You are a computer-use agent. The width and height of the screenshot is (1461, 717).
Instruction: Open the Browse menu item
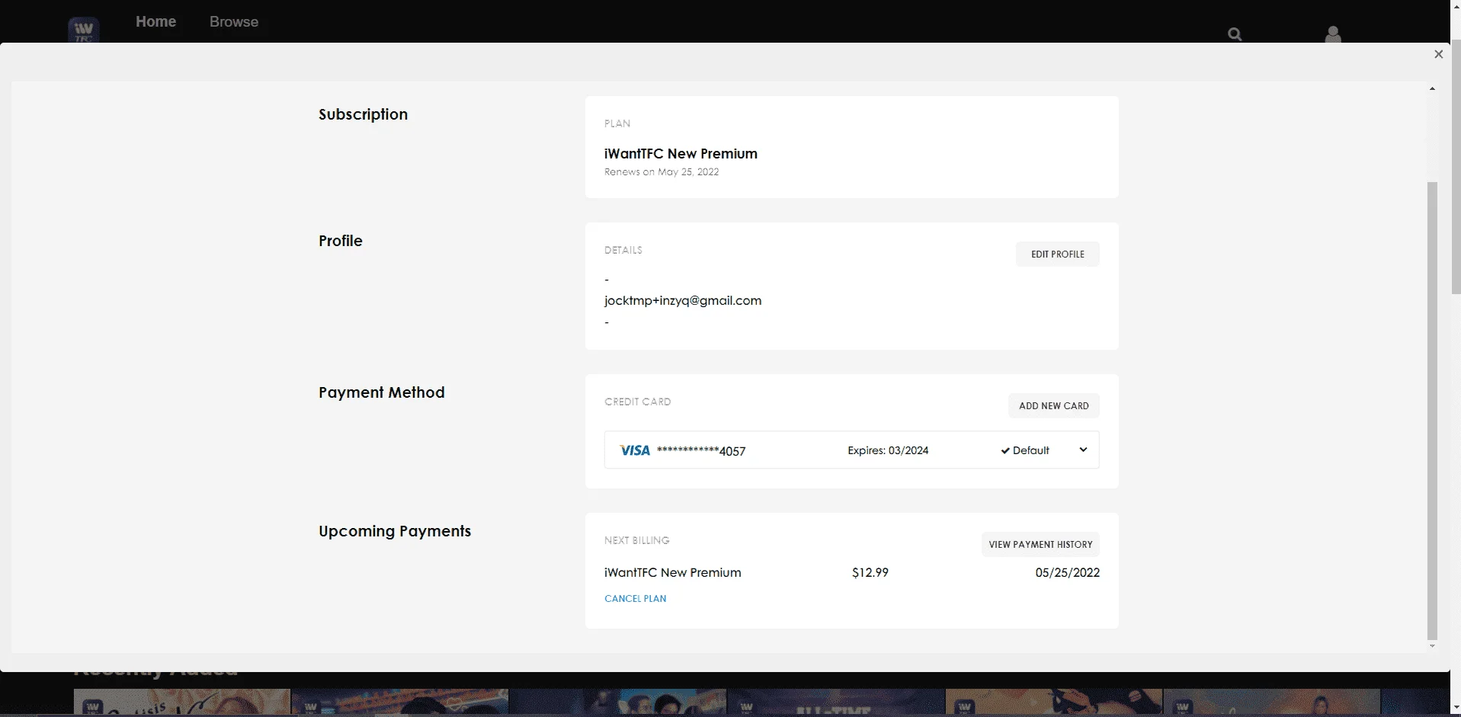tap(234, 22)
